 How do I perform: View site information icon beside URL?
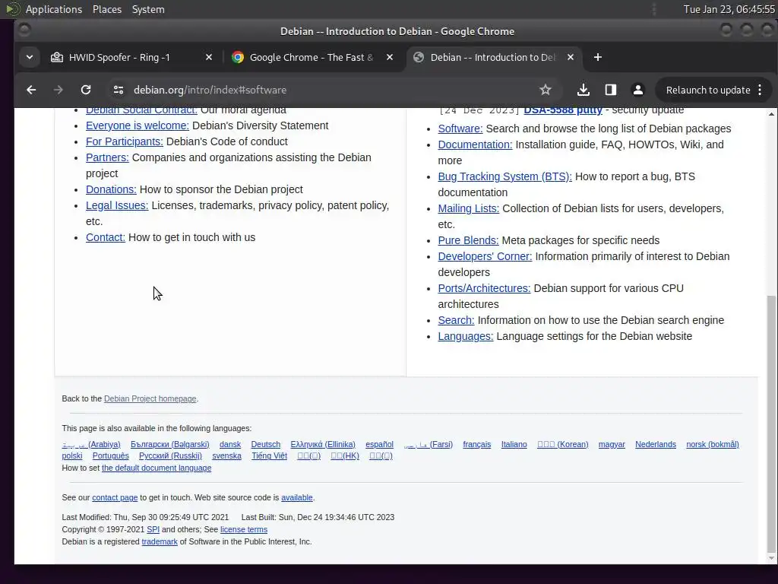(x=118, y=90)
